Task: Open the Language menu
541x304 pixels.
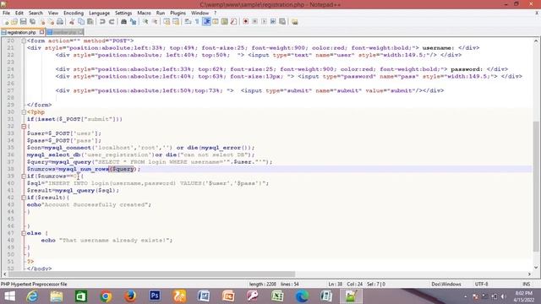Action: click(x=99, y=14)
